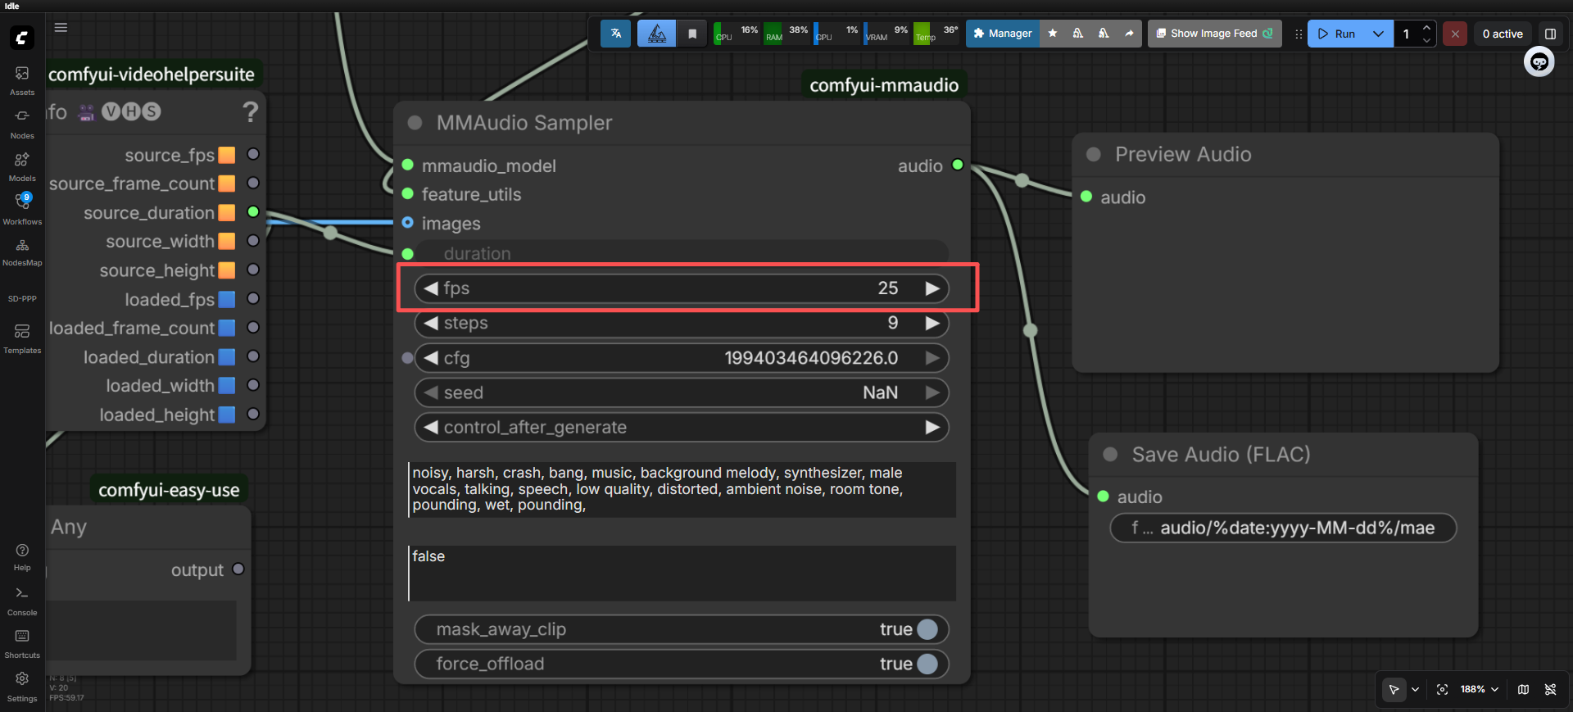The image size is (1573, 712).
Task: Click the translate language icon
Action: pyautogui.click(x=616, y=34)
